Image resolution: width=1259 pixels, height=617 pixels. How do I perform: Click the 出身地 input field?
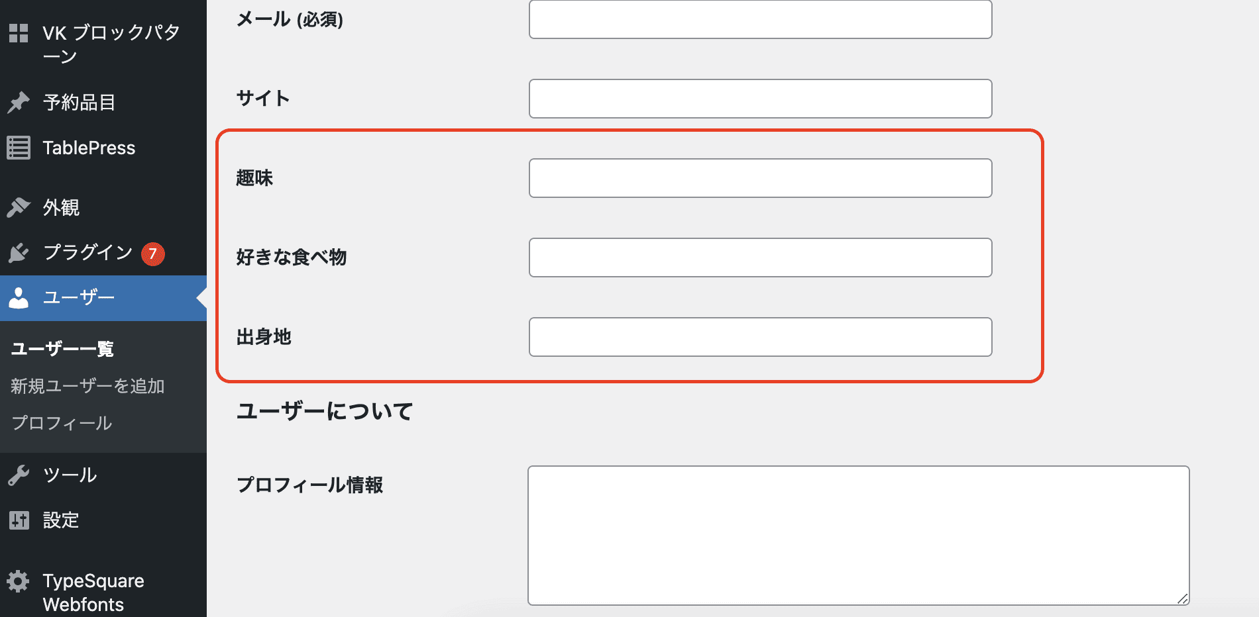pos(759,337)
